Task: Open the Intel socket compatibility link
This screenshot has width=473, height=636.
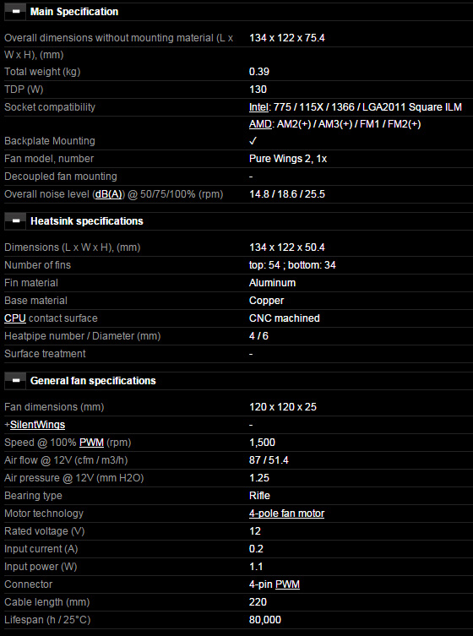Action: [x=258, y=107]
